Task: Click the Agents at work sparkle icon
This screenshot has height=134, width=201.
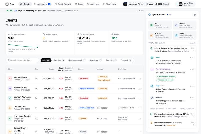Action: [149, 15]
